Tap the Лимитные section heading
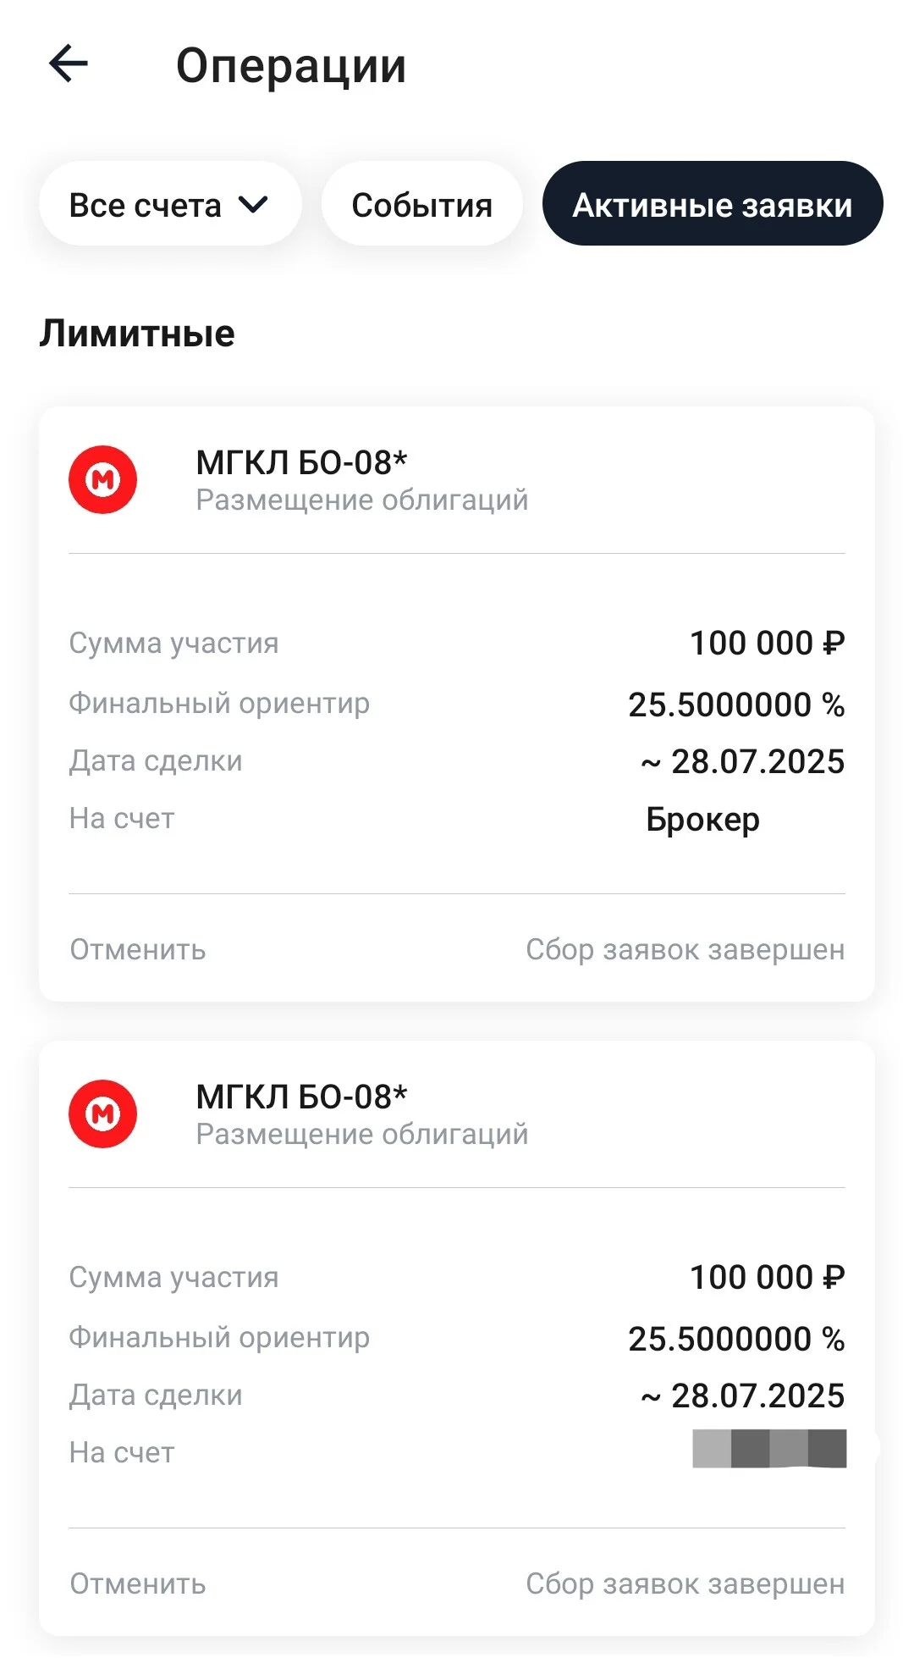 pos(137,333)
